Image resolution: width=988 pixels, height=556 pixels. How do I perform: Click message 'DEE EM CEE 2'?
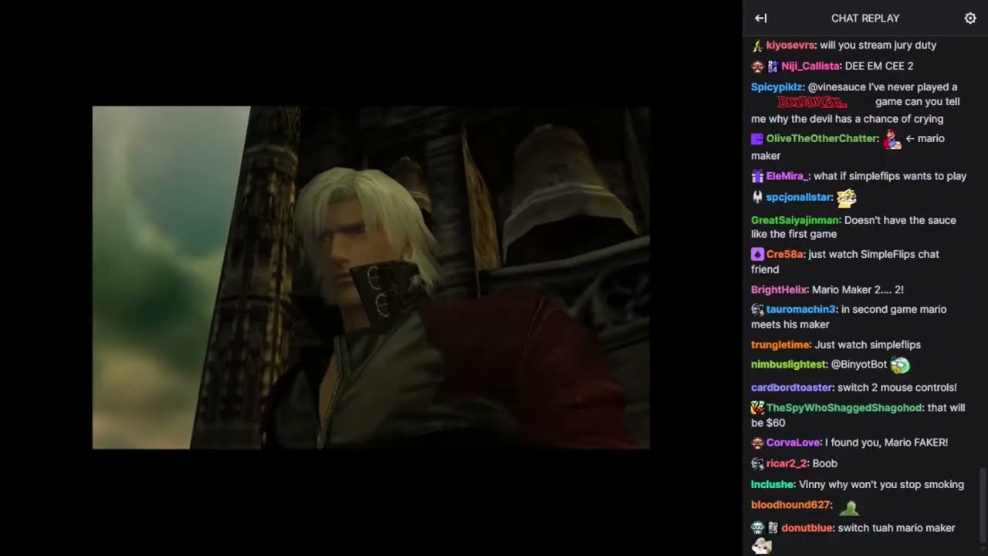(x=879, y=66)
